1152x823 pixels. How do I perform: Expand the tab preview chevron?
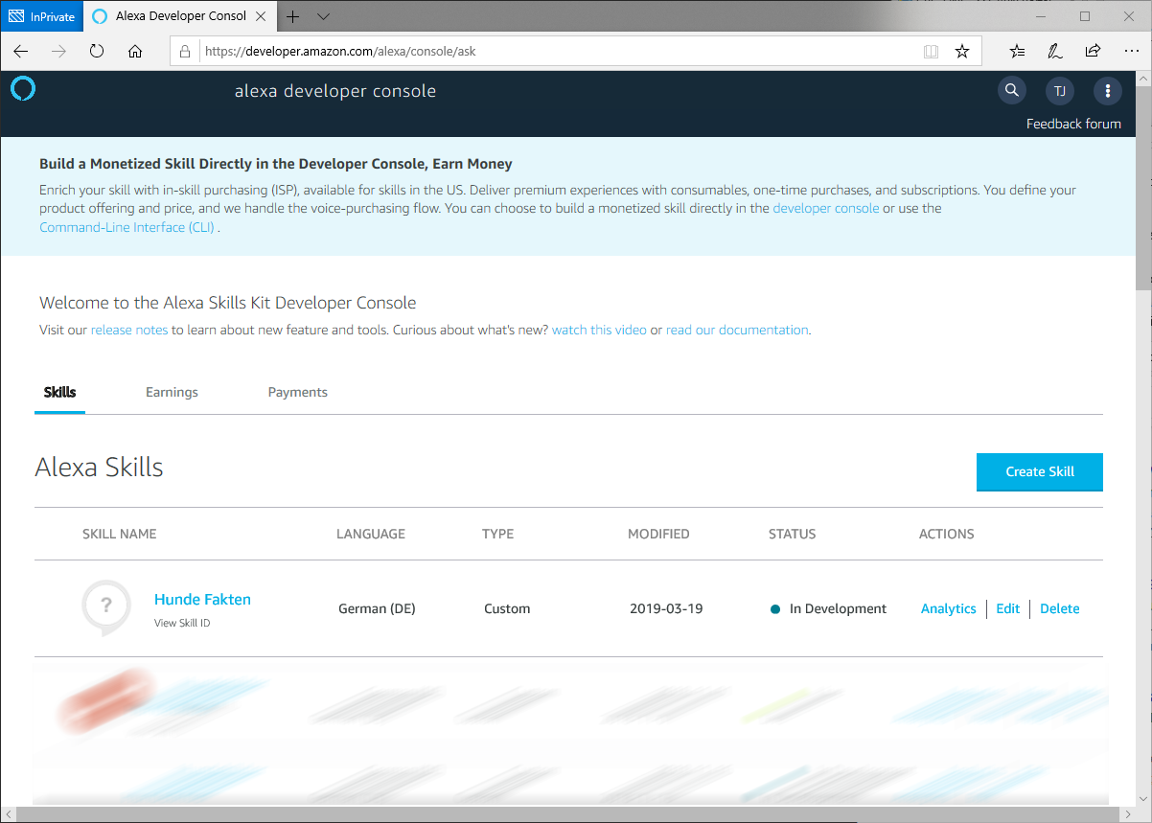(323, 16)
